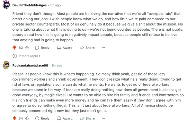This screenshot has width=187, height=124.
Task: Visit the Rockandahardplace69 username link
Action: (30, 65)
